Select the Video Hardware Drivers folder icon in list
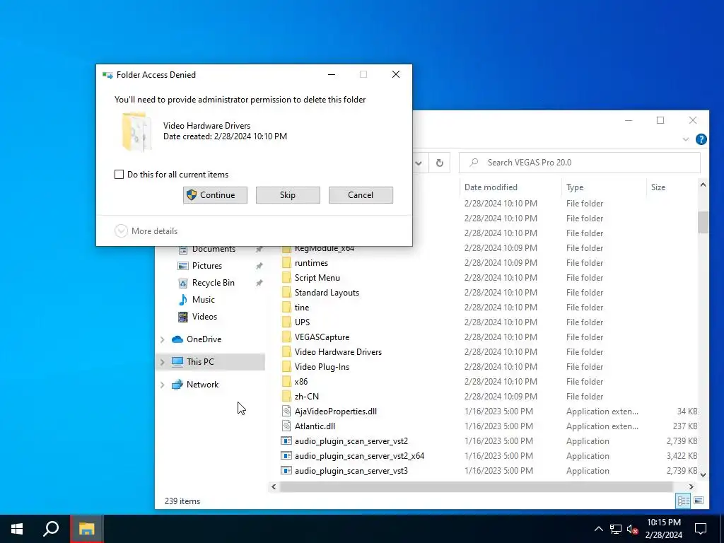This screenshot has width=724, height=543. (286, 352)
